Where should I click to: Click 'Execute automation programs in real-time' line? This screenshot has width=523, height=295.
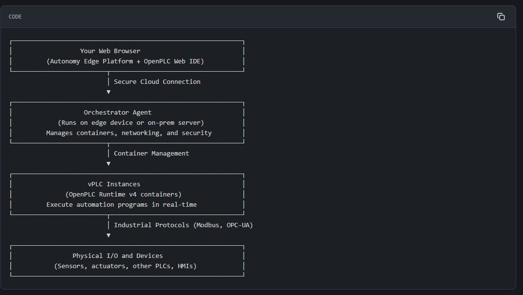122,205
